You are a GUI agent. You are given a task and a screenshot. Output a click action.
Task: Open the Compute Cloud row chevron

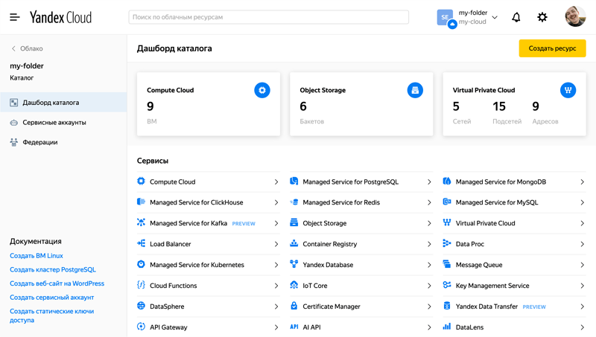point(276,182)
